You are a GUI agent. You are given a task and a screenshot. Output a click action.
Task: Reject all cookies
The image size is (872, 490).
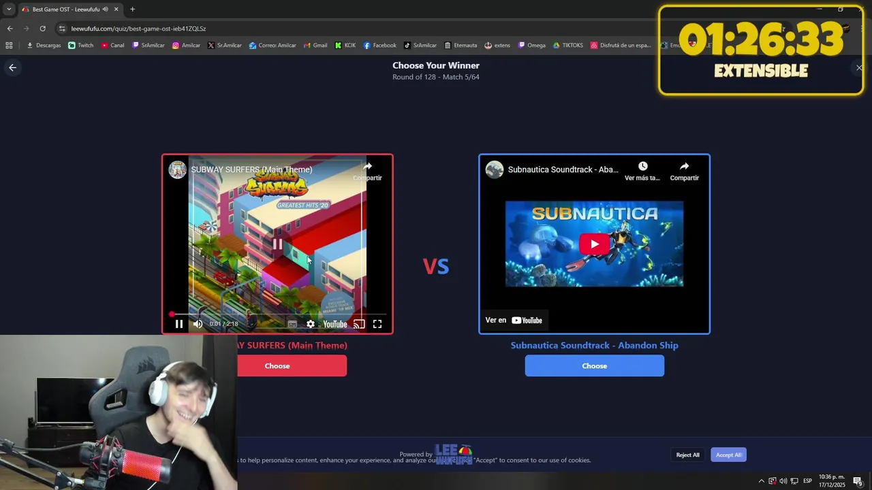point(687,455)
